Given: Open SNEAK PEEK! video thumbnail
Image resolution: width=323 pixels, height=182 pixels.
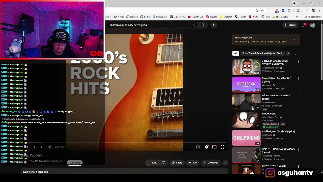Looking at the screenshot, I should click(x=246, y=120).
